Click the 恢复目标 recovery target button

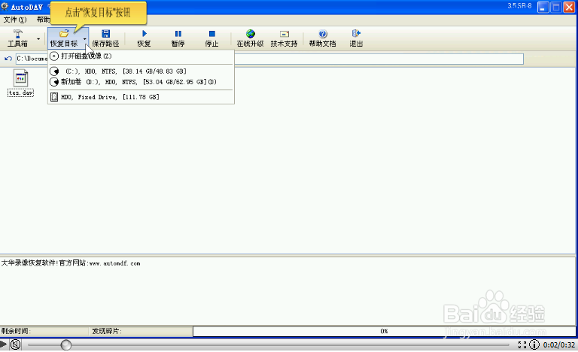pos(64,38)
